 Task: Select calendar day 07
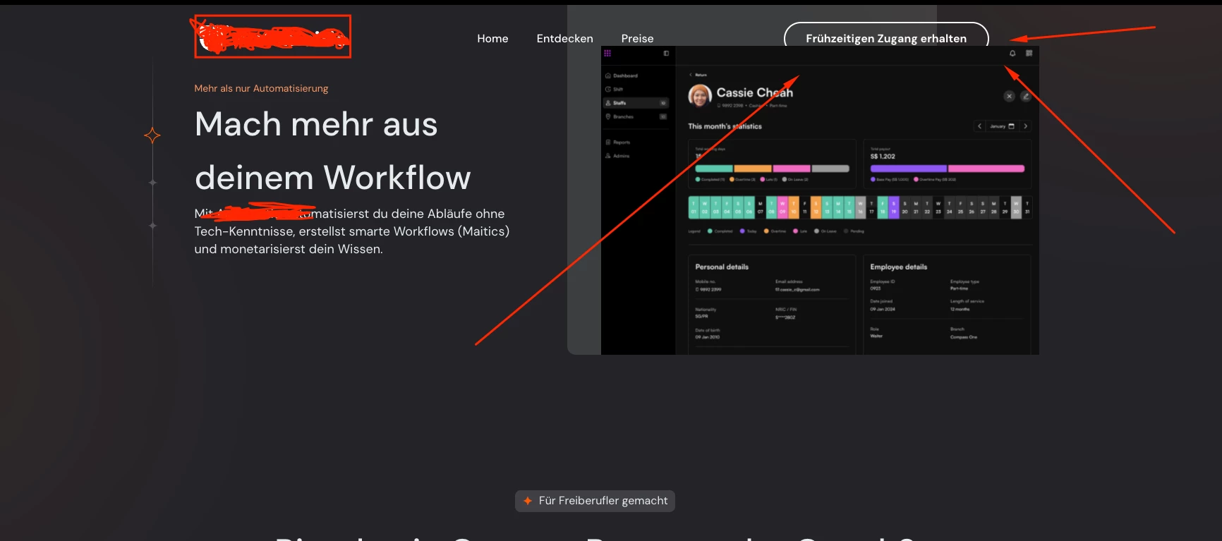click(x=761, y=207)
